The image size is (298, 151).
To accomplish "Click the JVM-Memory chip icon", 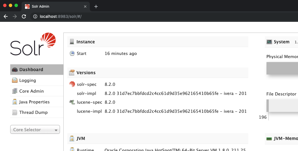I will point(269,139).
